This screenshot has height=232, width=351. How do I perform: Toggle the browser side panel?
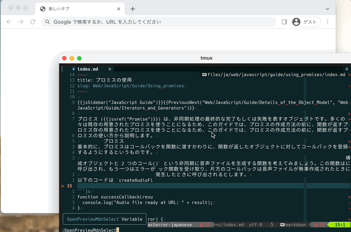pos(284,22)
